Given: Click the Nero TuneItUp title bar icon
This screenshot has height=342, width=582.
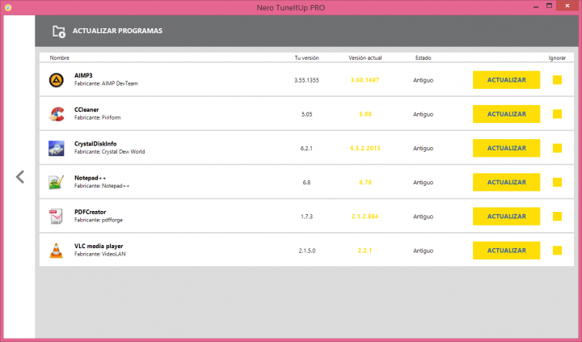Looking at the screenshot, I should point(8,7).
